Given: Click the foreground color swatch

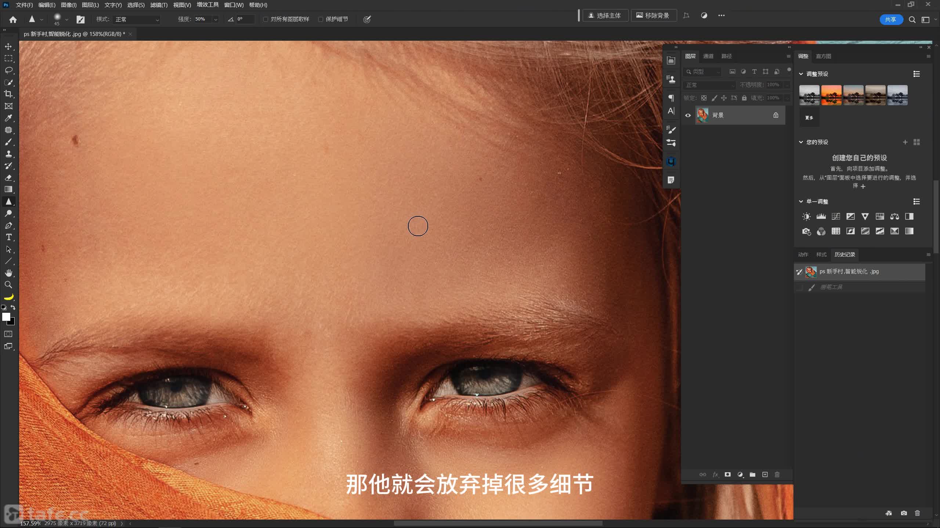Looking at the screenshot, I should 6,317.
